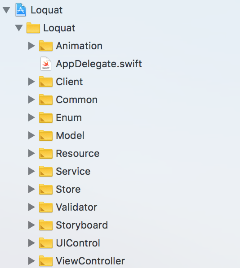The image size is (240, 268).
Task: Select the top-level Loquat project name
Action: point(47,10)
